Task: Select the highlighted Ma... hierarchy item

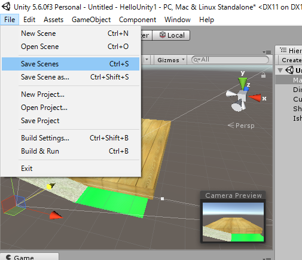Action: [x=289, y=80]
